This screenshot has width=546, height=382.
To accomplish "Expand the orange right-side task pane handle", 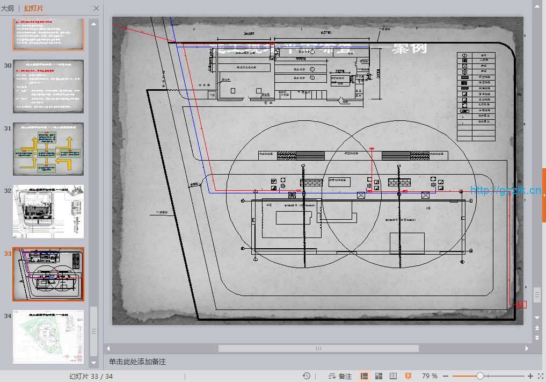I will coord(544,195).
